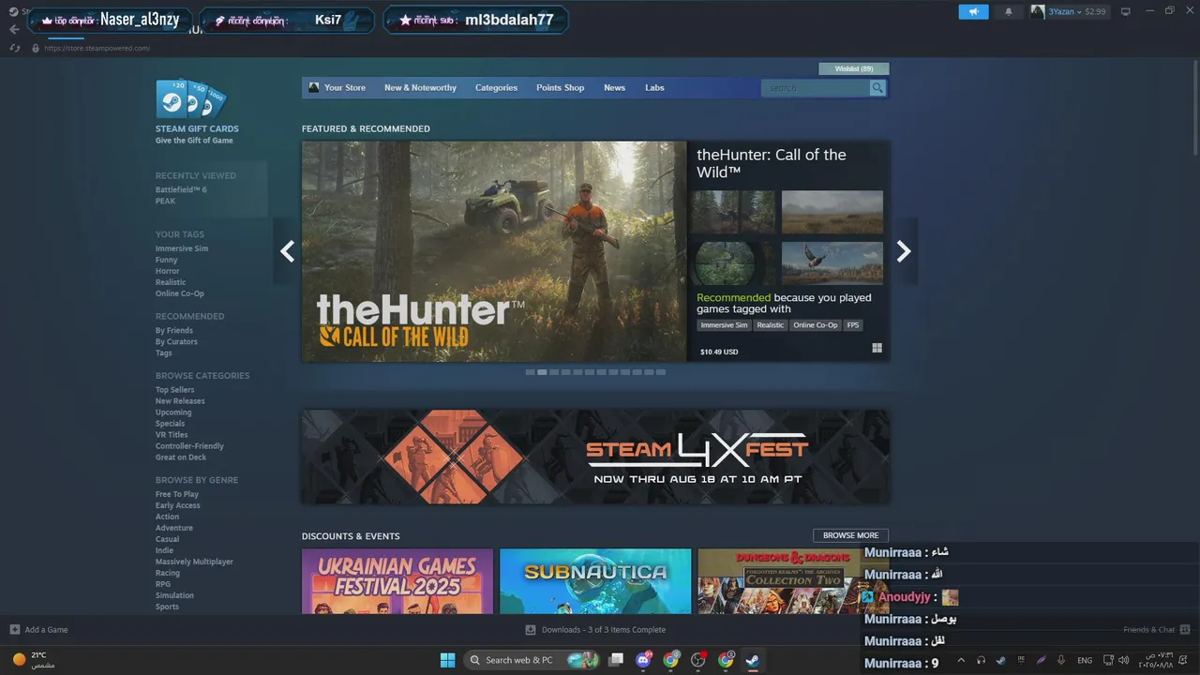Browse the Free To Play genre
This screenshot has height=675, width=1200.
pos(177,494)
